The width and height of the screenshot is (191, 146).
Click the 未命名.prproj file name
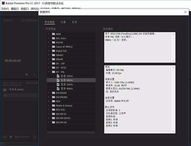point(16,89)
